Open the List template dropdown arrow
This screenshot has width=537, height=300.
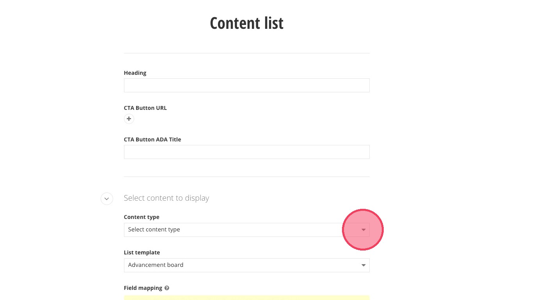click(363, 265)
